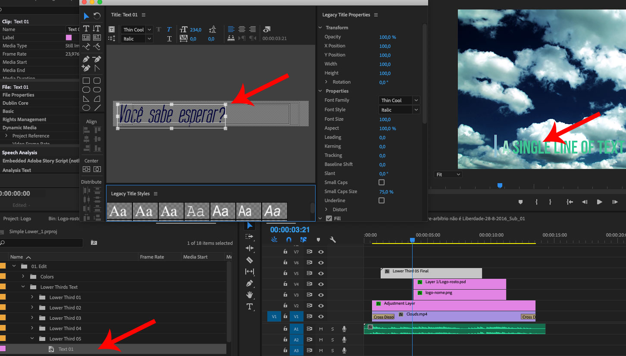Click Mark In in the program monitor
The width and height of the screenshot is (626, 356).
point(536,202)
